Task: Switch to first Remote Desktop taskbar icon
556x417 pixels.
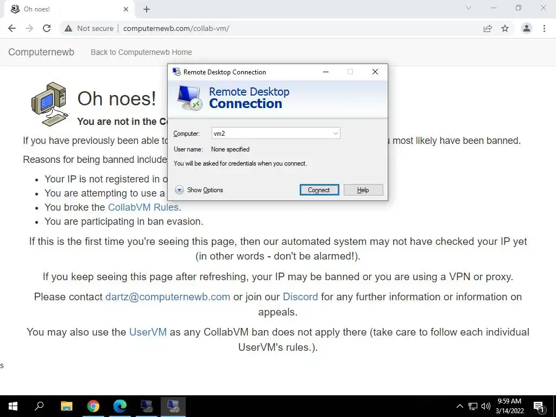Action: tap(147, 406)
